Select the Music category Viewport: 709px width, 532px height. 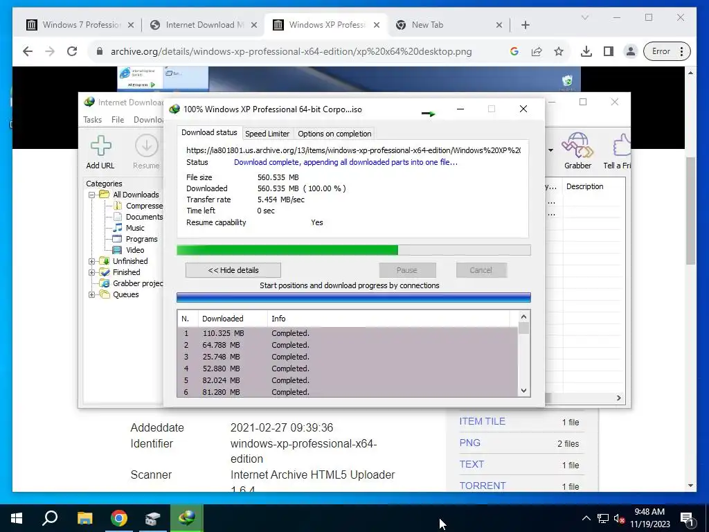coord(129,228)
